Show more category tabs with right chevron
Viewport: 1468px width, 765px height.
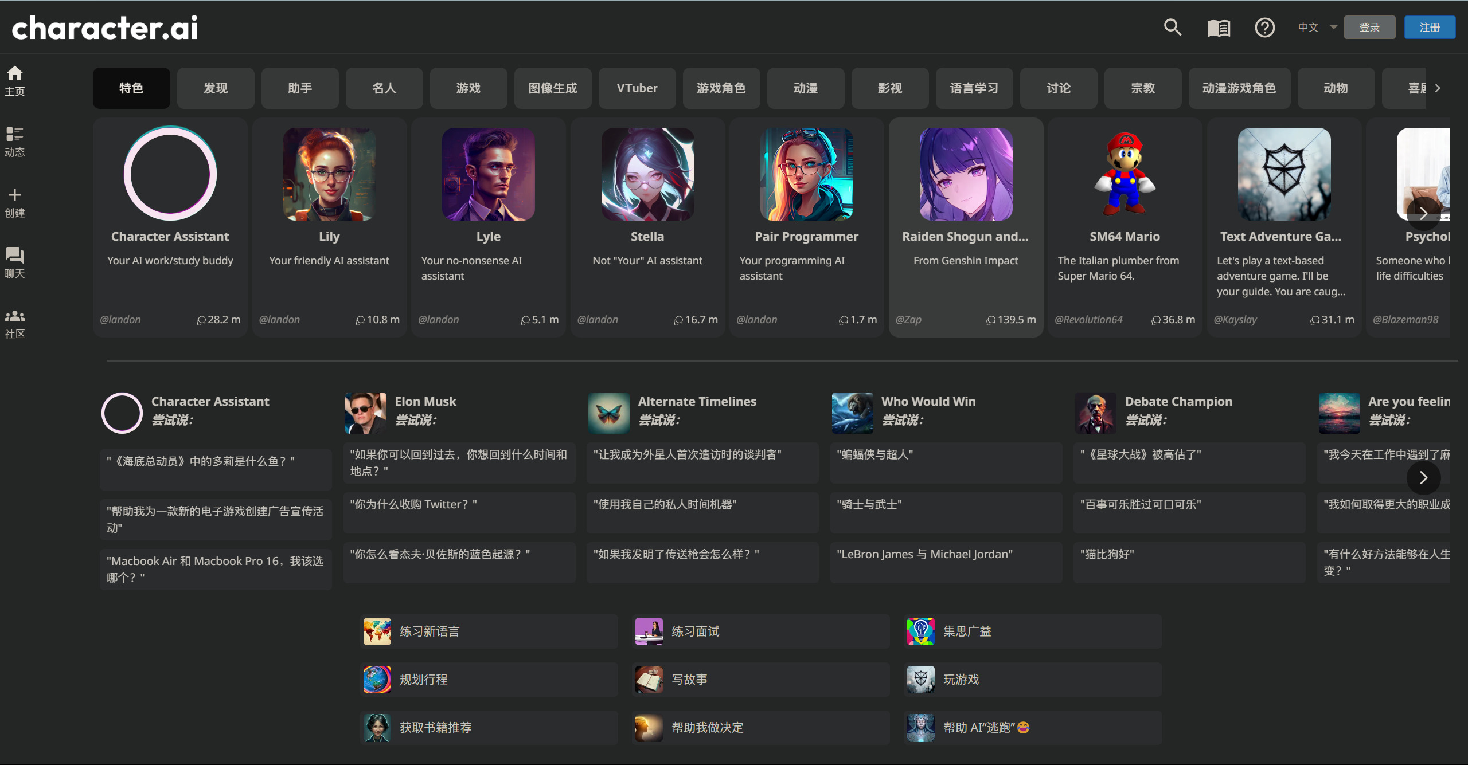1438,88
